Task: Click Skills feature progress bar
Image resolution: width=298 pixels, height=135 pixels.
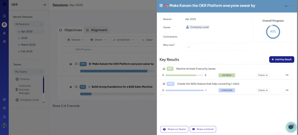Action: [x=185, y=90]
